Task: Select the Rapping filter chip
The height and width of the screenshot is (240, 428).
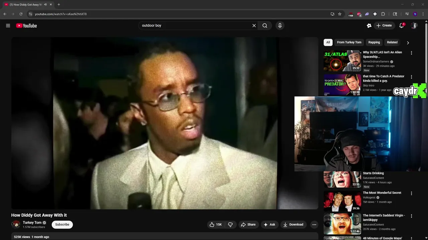Action: pos(374,42)
